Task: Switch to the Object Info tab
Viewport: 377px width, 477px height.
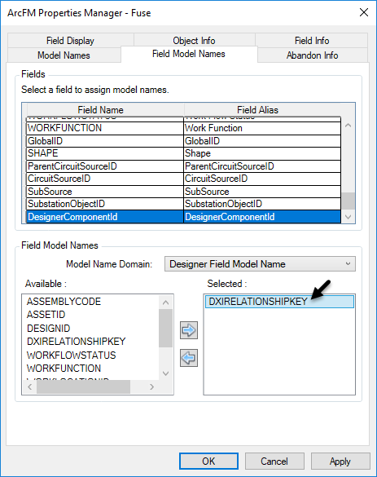Action: (x=194, y=41)
